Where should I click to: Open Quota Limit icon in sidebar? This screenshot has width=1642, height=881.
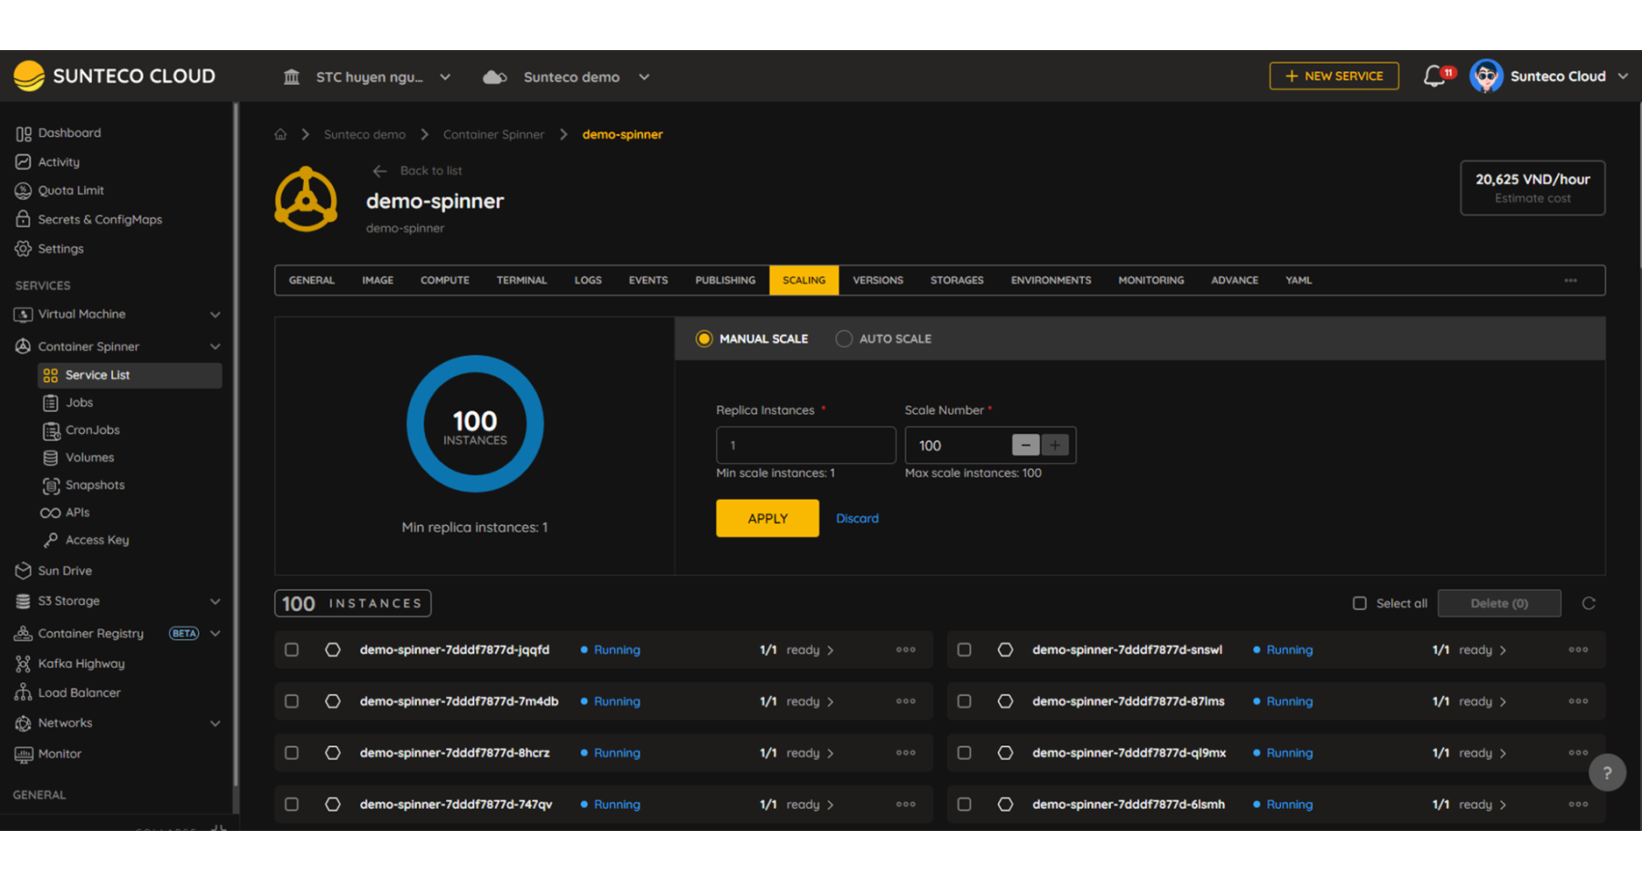[x=24, y=191]
